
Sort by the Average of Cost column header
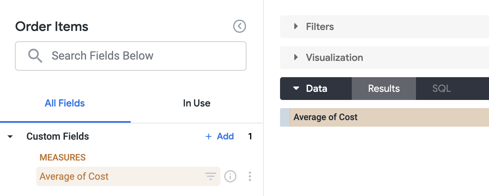point(325,117)
